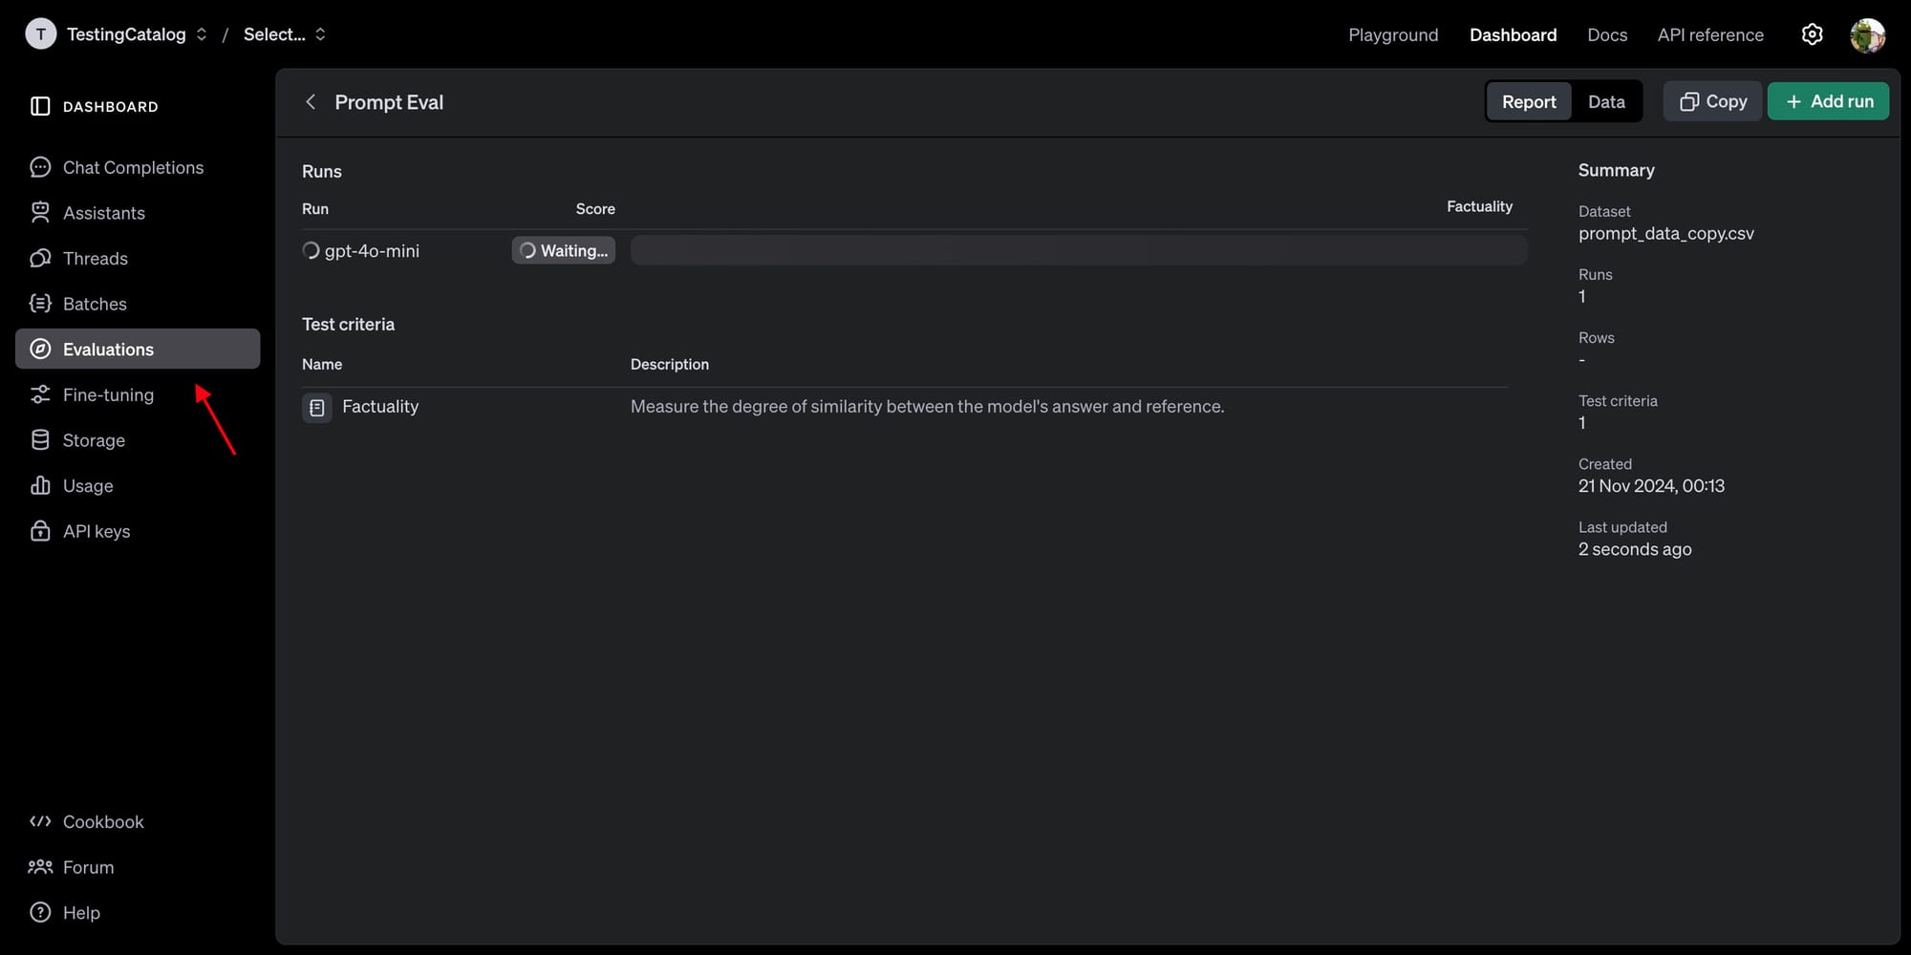The height and width of the screenshot is (955, 1911).
Task: Open the API keys page
Action: (x=97, y=530)
